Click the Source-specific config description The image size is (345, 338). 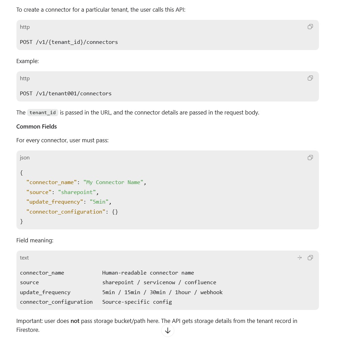137,302
